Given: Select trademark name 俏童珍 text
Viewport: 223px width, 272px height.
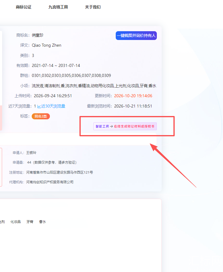Looking at the screenshot, I should coord(37,35).
